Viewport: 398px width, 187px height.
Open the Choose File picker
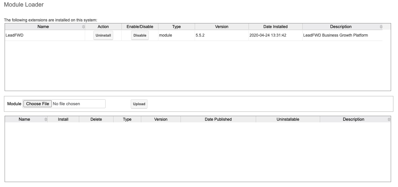(x=37, y=104)
